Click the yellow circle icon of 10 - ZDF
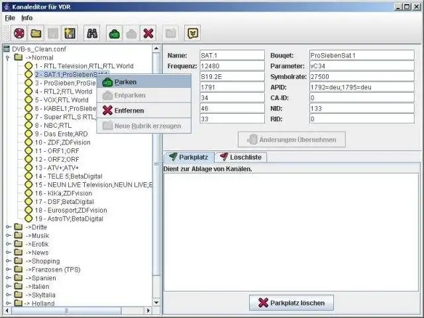The height and width of the screenshot is (318, 424). tap(28, 142)
